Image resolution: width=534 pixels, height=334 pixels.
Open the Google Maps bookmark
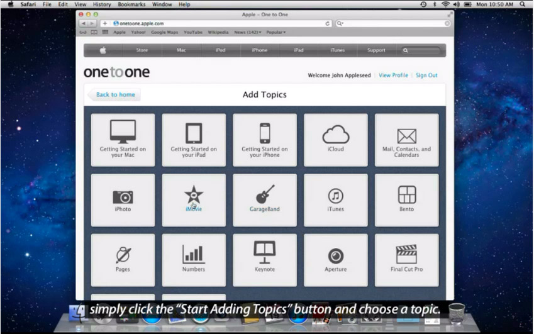(165, 32)
